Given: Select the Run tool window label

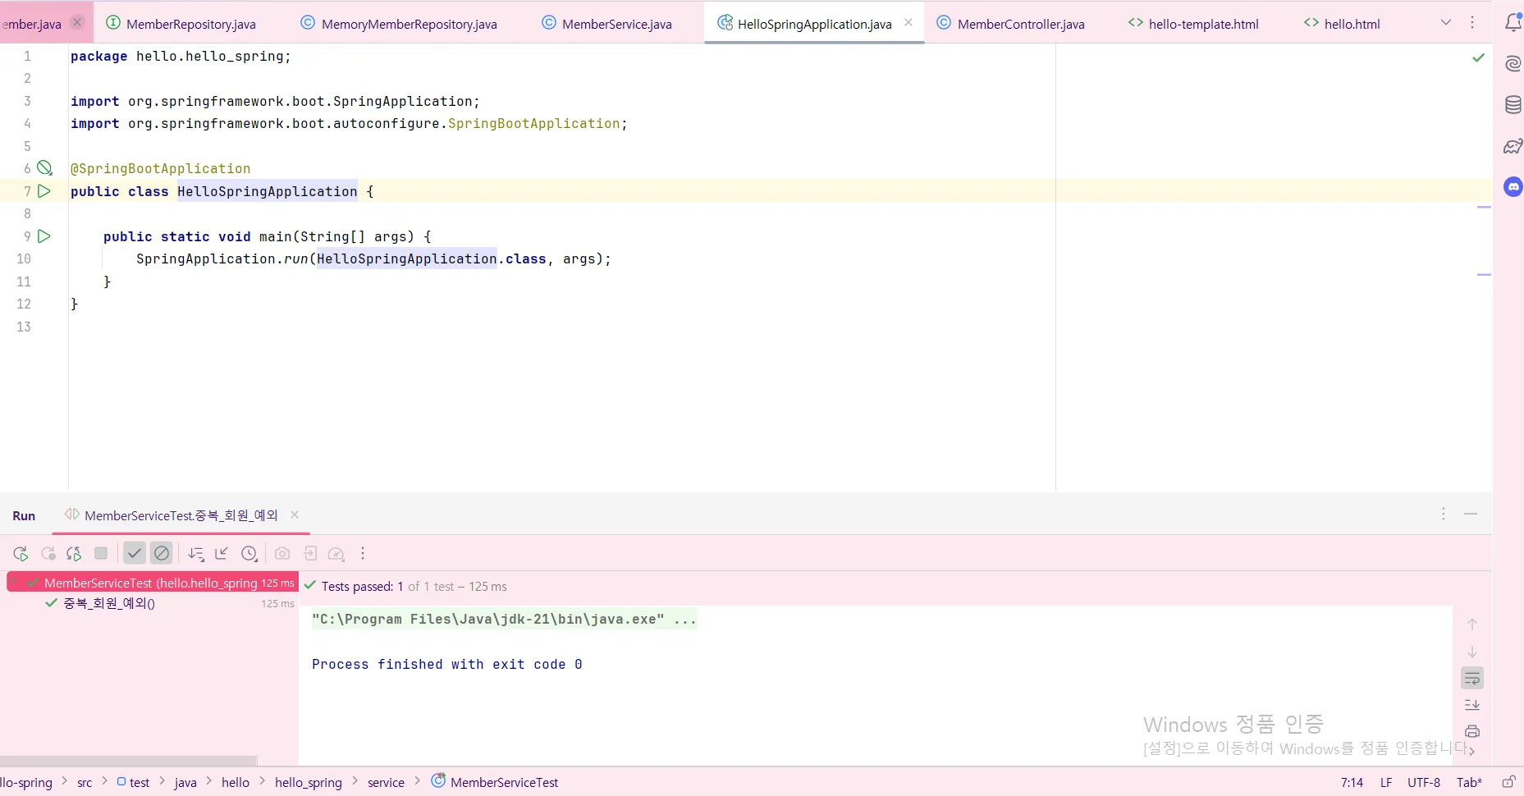Looking at the screenshot, I should click(x=24, y=516).
